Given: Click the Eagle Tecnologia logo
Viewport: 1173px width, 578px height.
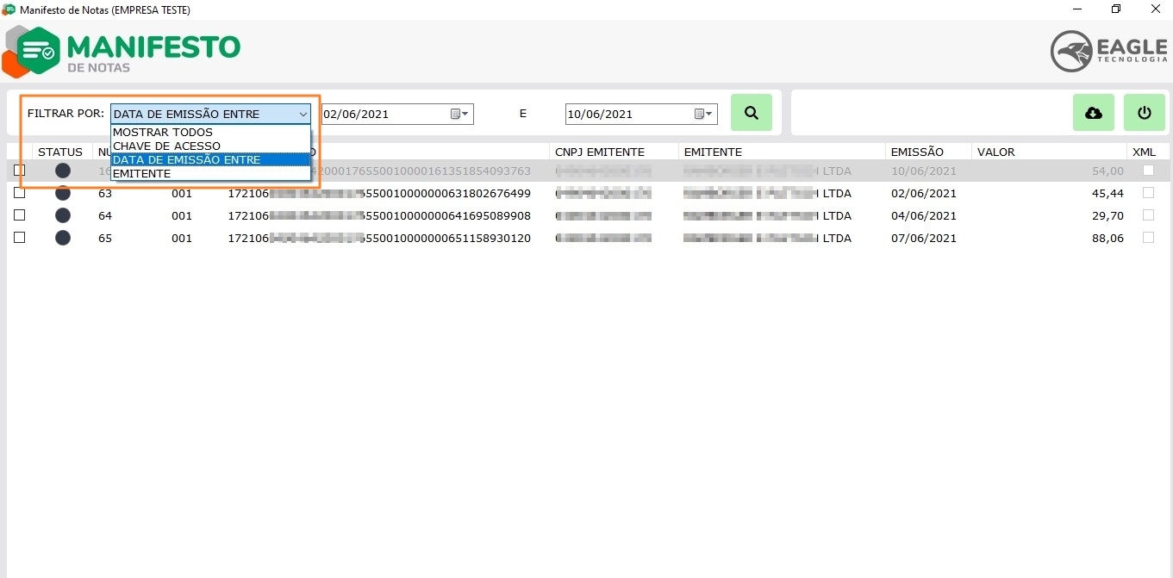Looking at the screenshot, I should pos(1108,51).
